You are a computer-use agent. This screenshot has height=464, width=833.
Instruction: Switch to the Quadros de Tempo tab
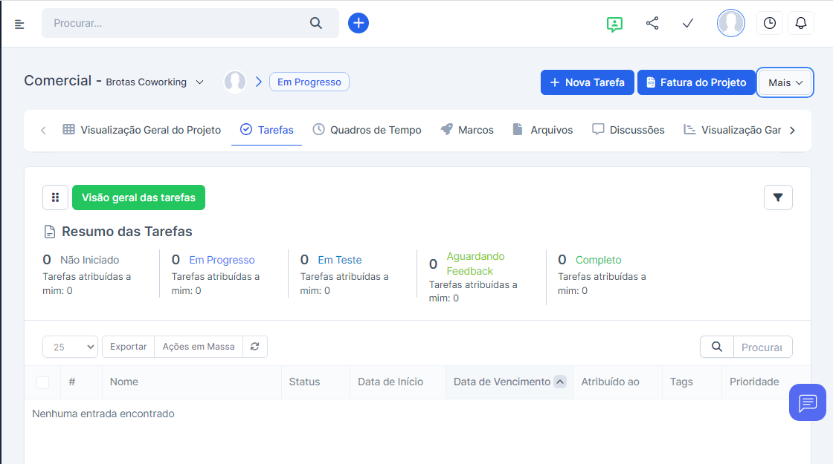click(367, 130)
